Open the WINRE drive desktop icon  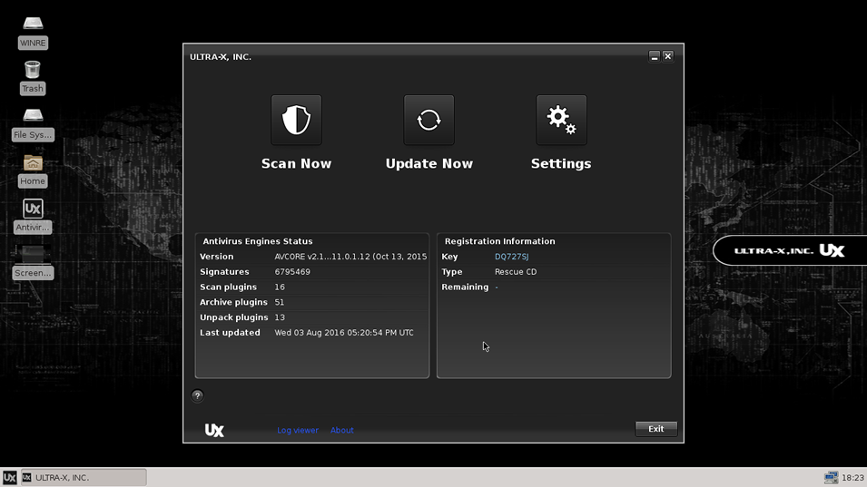click(x=33, y=24)
